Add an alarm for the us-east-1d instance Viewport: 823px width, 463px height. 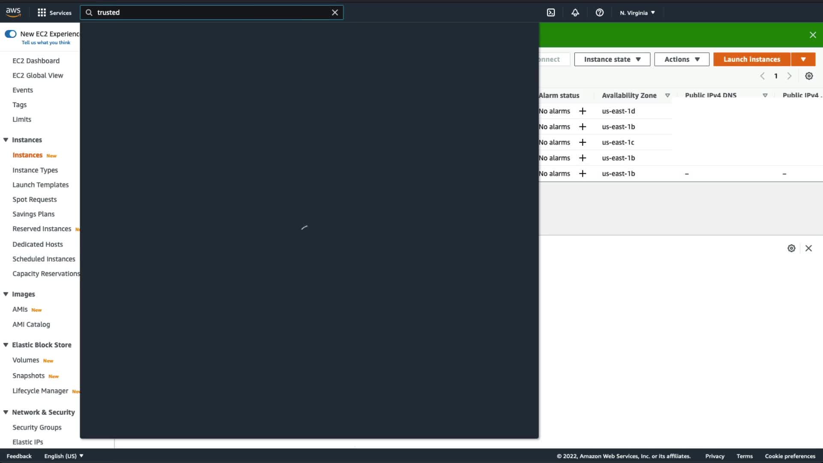[x=583, y=111]
